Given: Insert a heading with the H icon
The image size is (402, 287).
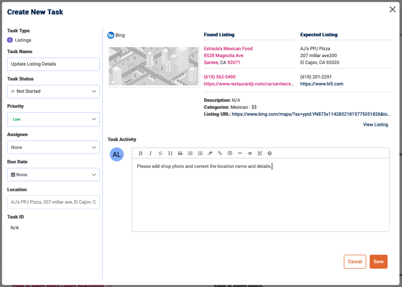Looking at the screenshot, I should click(x=170, y=153).
